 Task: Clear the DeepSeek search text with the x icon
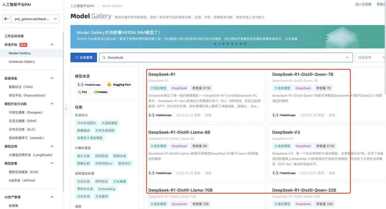click(347, 58)
